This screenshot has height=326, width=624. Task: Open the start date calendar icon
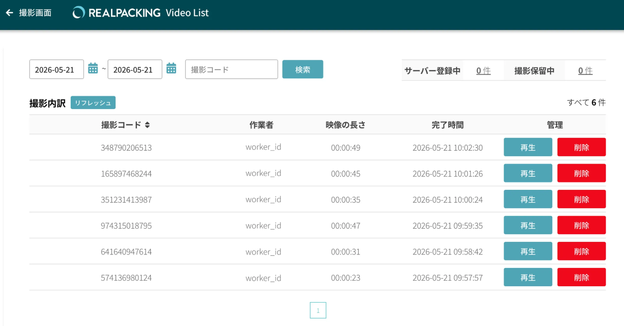coord(93,69)
